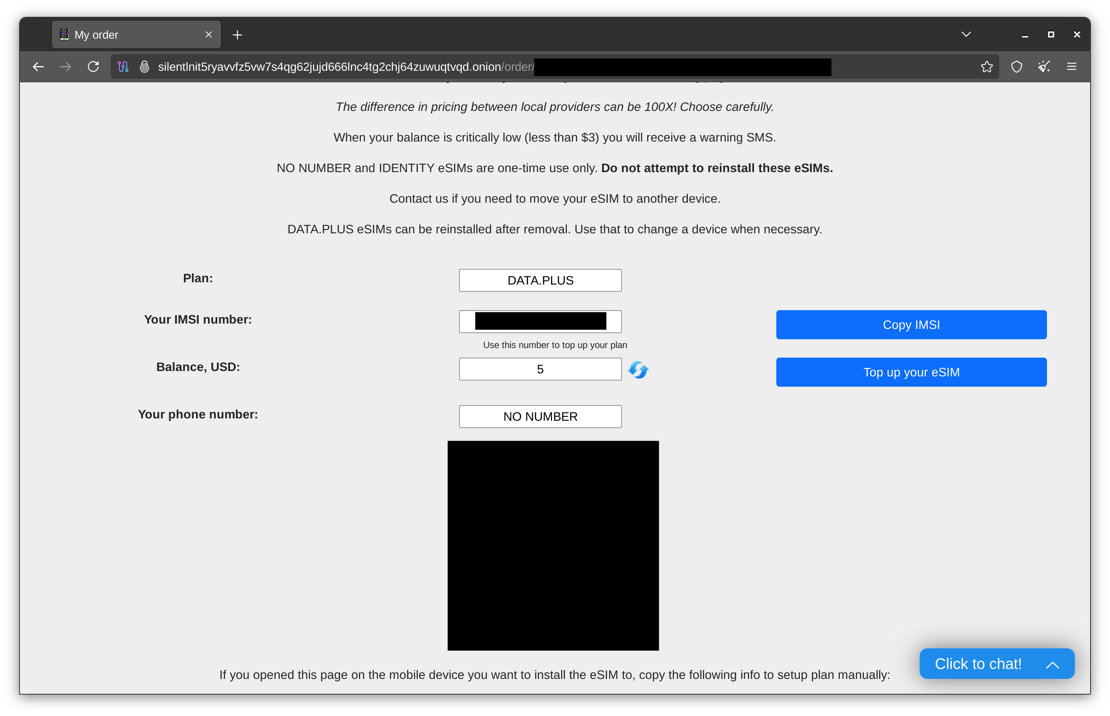Open the onion site security icon
Image resolution: width=1110 pixels, height=716 pixels.
tap(144, 67)
